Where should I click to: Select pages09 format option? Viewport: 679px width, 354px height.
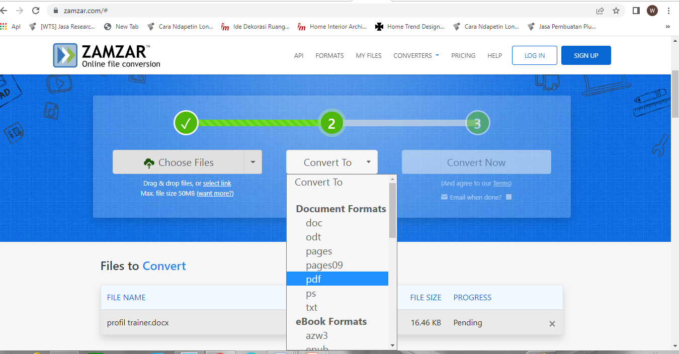pos(337,265)
